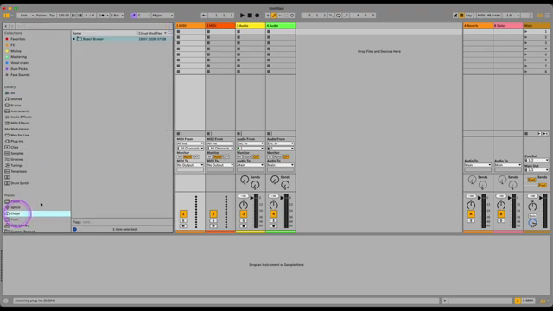553x311 pixels.
Task: Toggle the metronome button
Action: click(x=101, y=16)
